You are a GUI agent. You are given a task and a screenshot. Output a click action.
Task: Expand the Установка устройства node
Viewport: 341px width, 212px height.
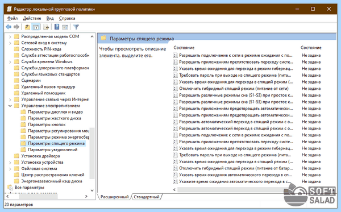[10, 163]
